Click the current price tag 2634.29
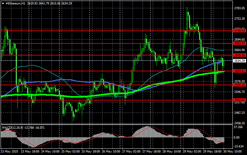247x155 pixels. click(239, 61)
